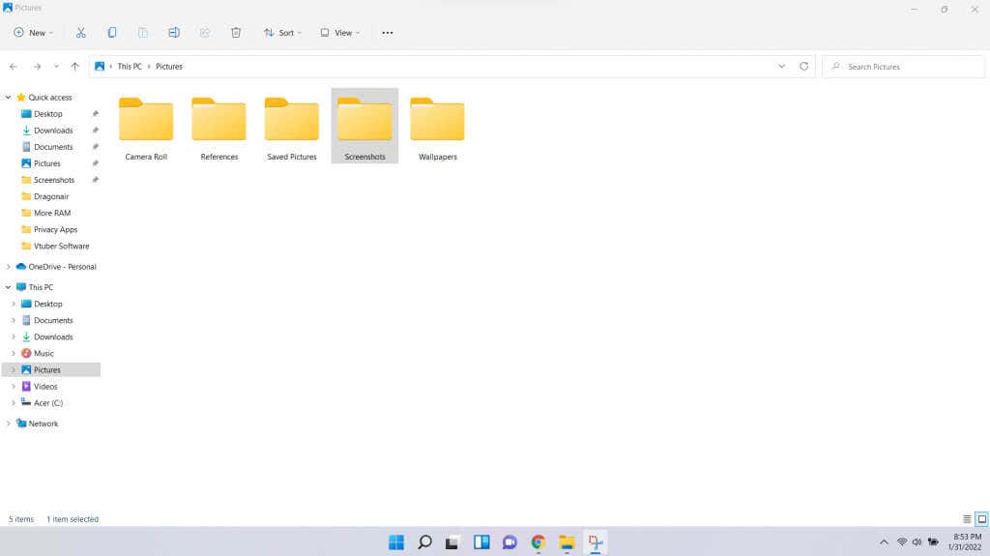990x556 pixels.
Task: Switch to details view layout icon
Action: coord(967,519)
